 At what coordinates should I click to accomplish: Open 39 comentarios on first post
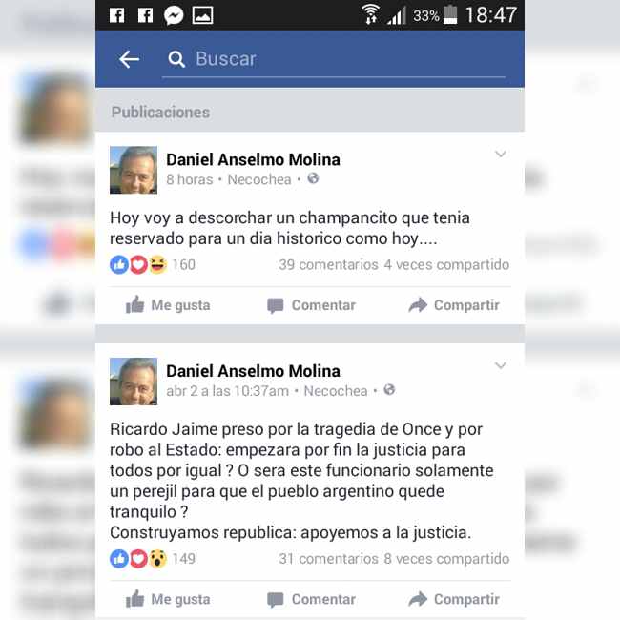click(328, 264)
